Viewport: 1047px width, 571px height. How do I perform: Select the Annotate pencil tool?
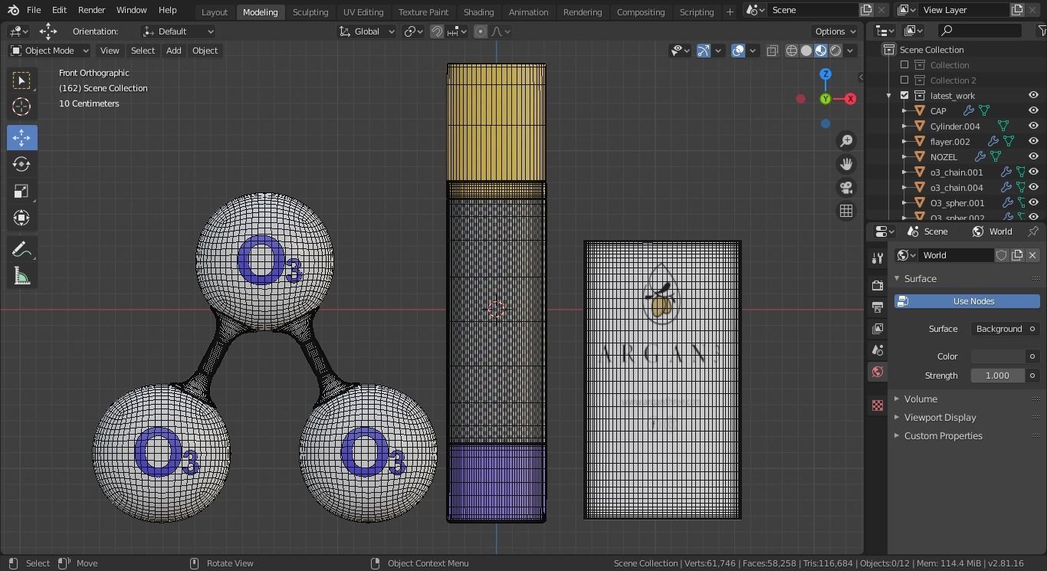pos(21,250)
